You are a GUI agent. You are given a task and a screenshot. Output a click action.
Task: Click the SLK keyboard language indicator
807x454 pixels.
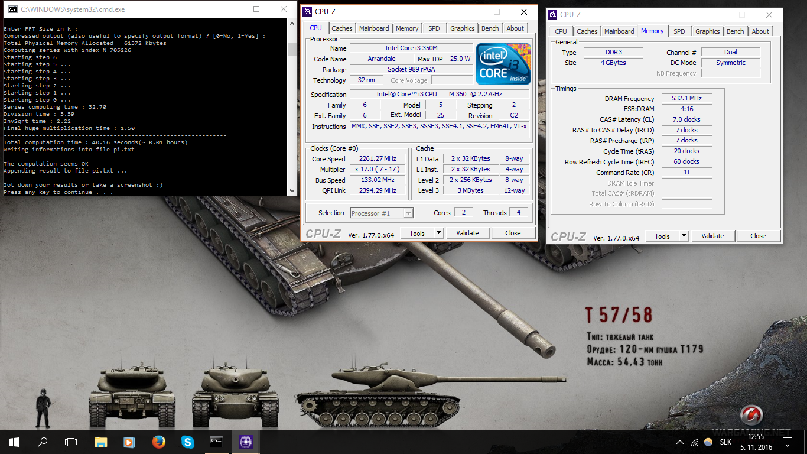725,442
